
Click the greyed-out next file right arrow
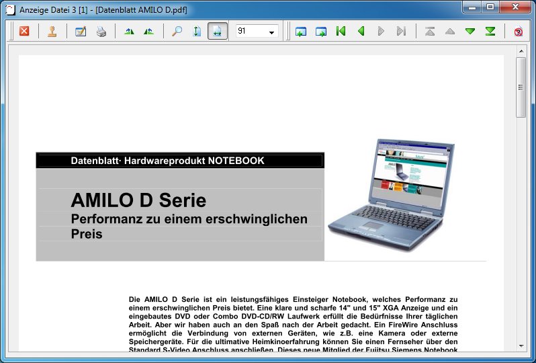point(381,32)
